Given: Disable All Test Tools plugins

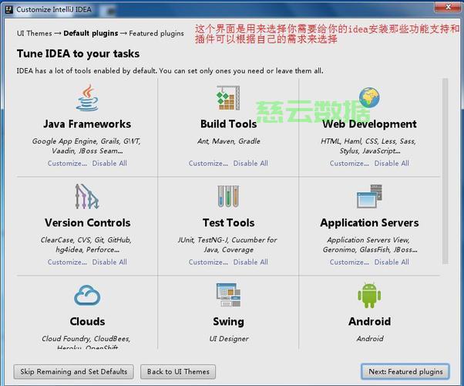Looking at the screenshot, I should (250, 262).
